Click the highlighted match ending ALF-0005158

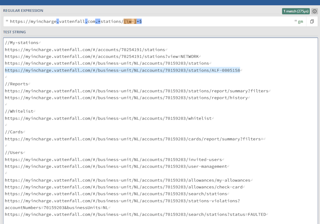point(122,70)
